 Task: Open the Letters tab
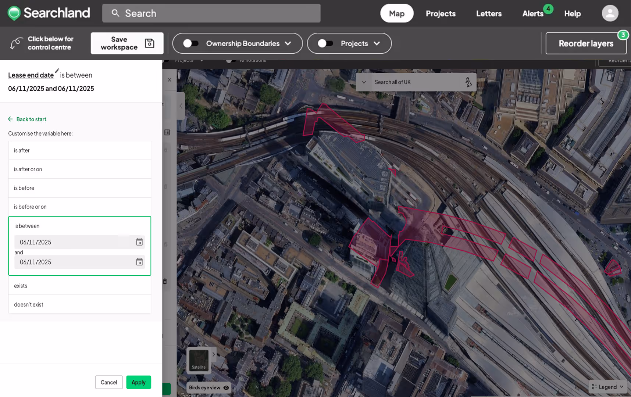pos(489,14)
